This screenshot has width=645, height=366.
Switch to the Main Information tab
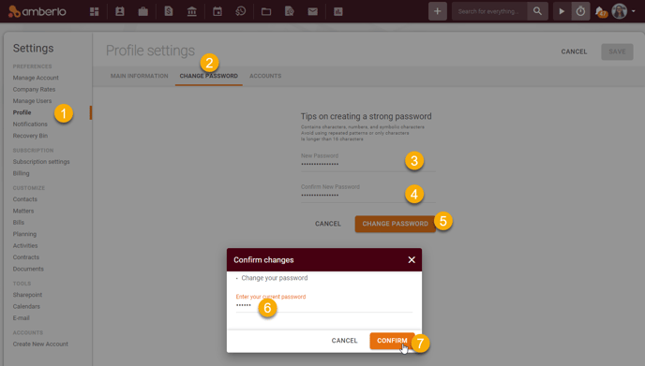coord(139,76)
